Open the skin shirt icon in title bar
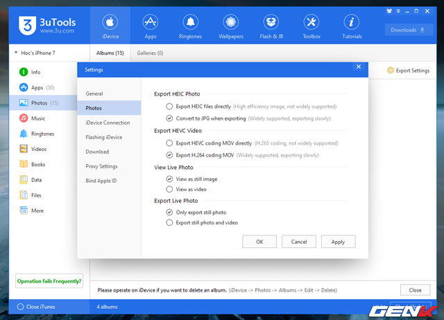Viewport: 444px width, 320px height. click(389, 11)
